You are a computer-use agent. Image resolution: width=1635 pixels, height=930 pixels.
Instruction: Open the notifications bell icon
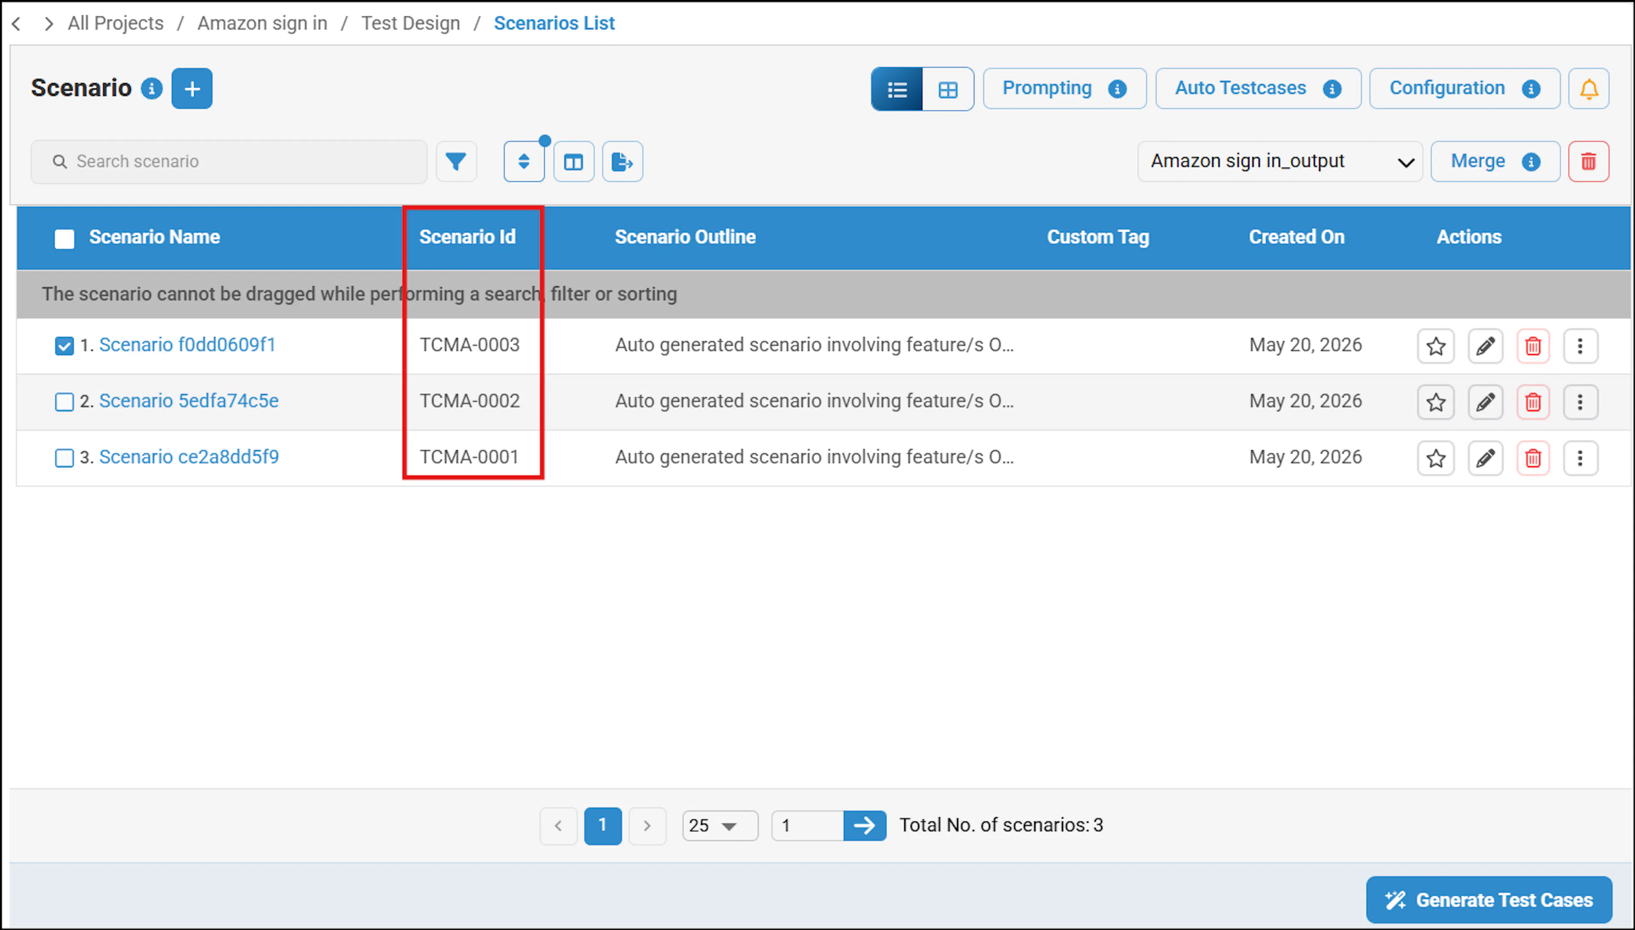click(1589, 89)
